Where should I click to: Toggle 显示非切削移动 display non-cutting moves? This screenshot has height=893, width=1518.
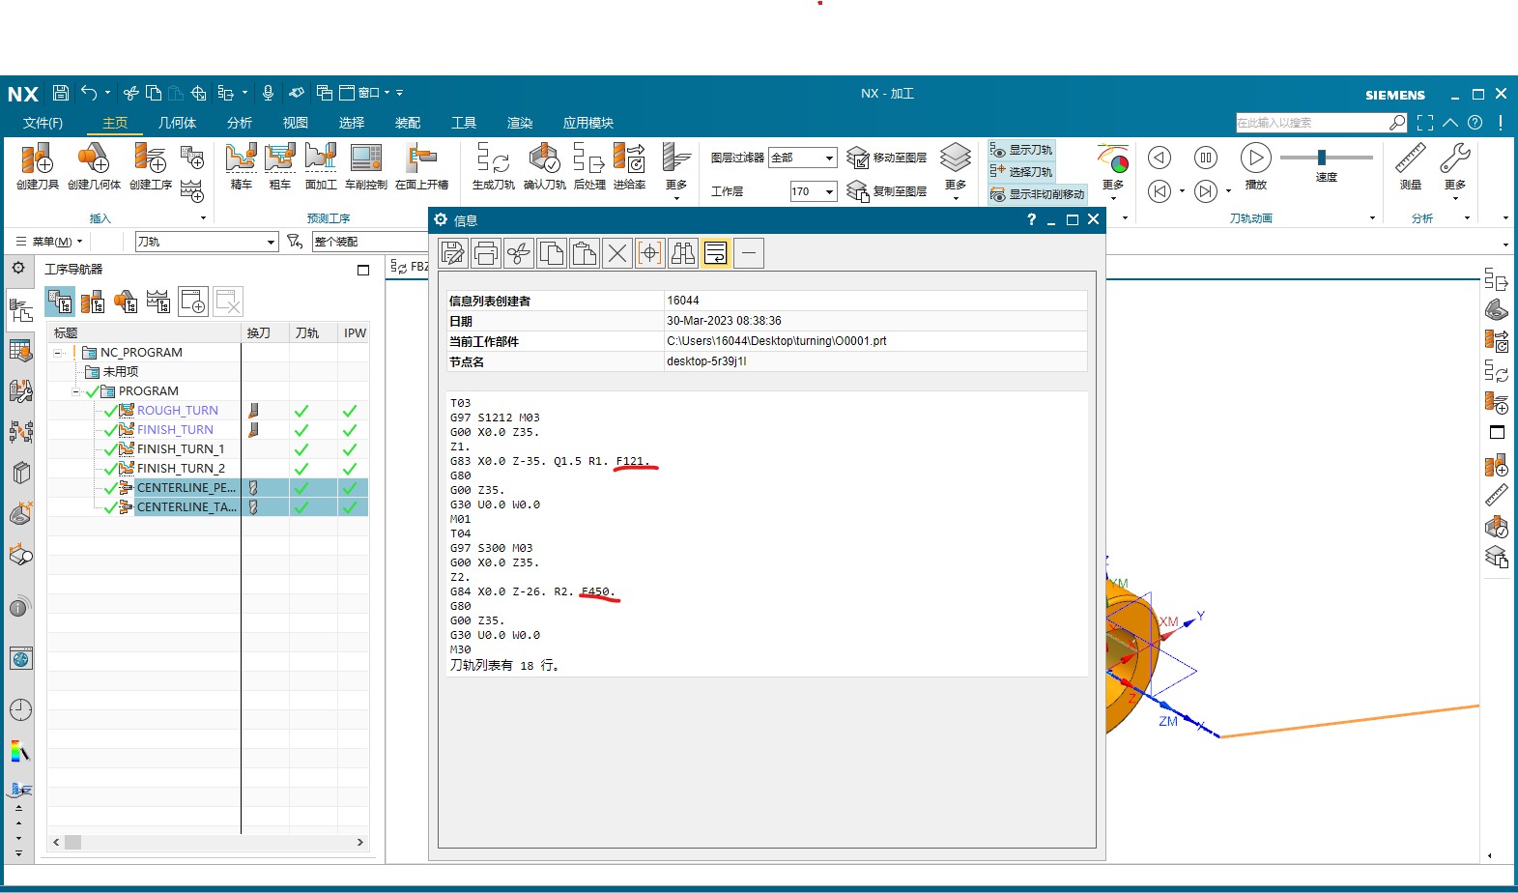pyautogui.click(x=1038, y=194)
